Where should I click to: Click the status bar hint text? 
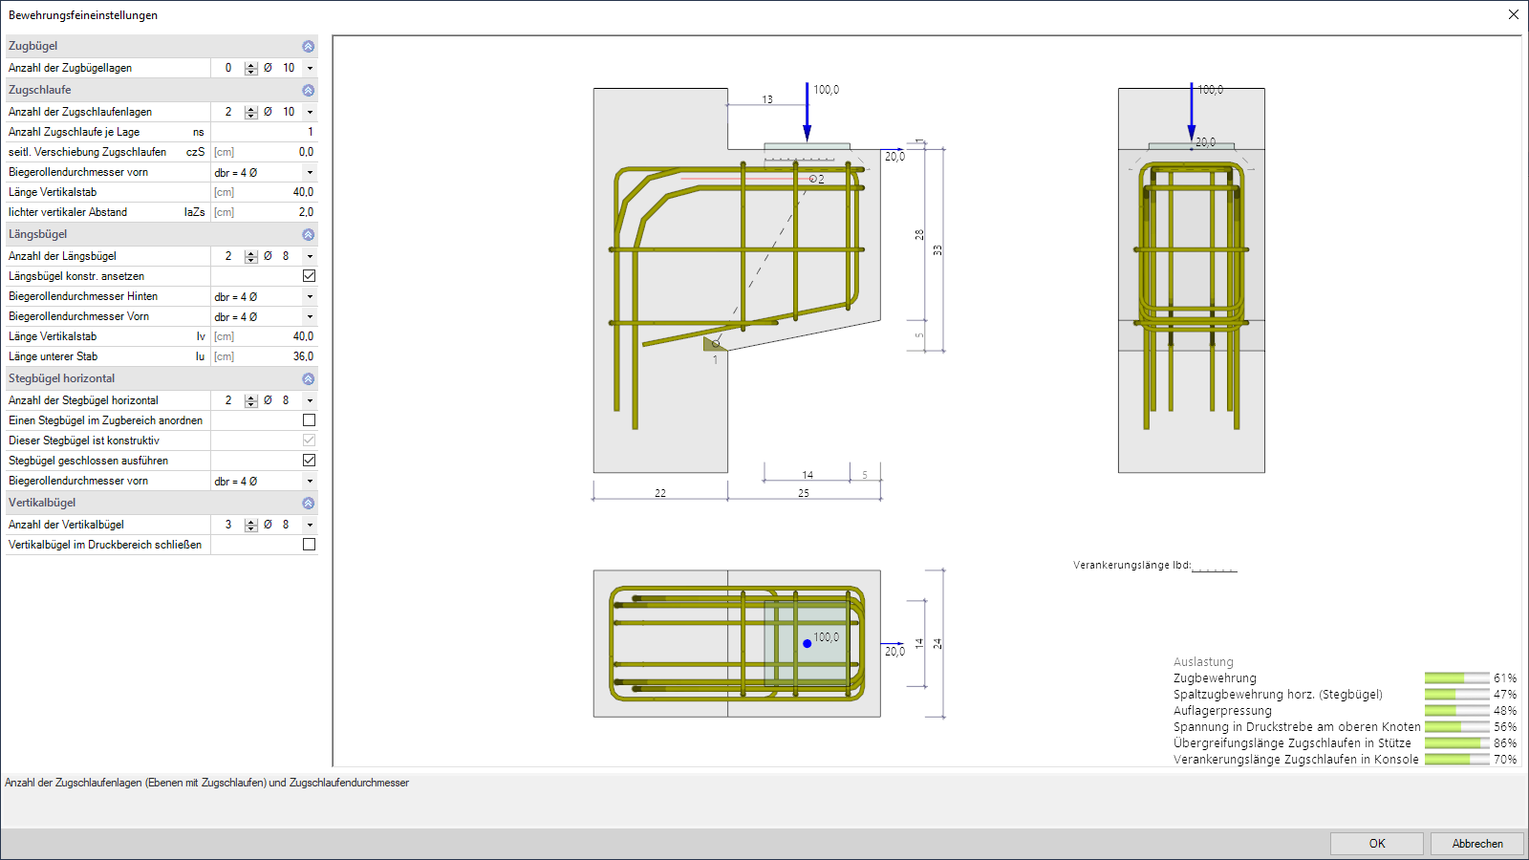(x=207, y=783)
